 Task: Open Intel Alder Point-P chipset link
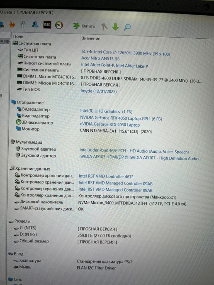point(115,65)
